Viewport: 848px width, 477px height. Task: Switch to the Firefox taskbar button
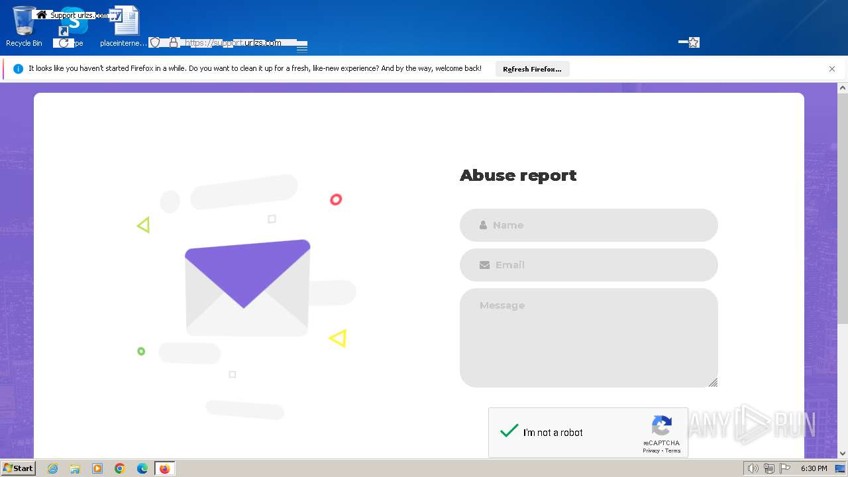tap(164, 468)
